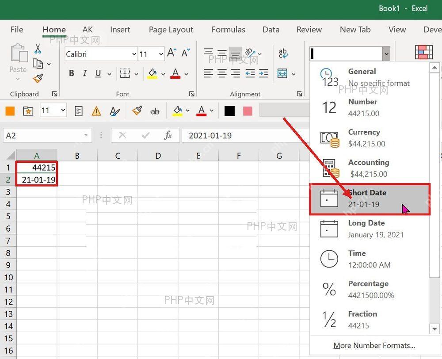This screenshot has width=442, height=359.
Task: Align text left in the Alignment group
Action: click(209, 73)
